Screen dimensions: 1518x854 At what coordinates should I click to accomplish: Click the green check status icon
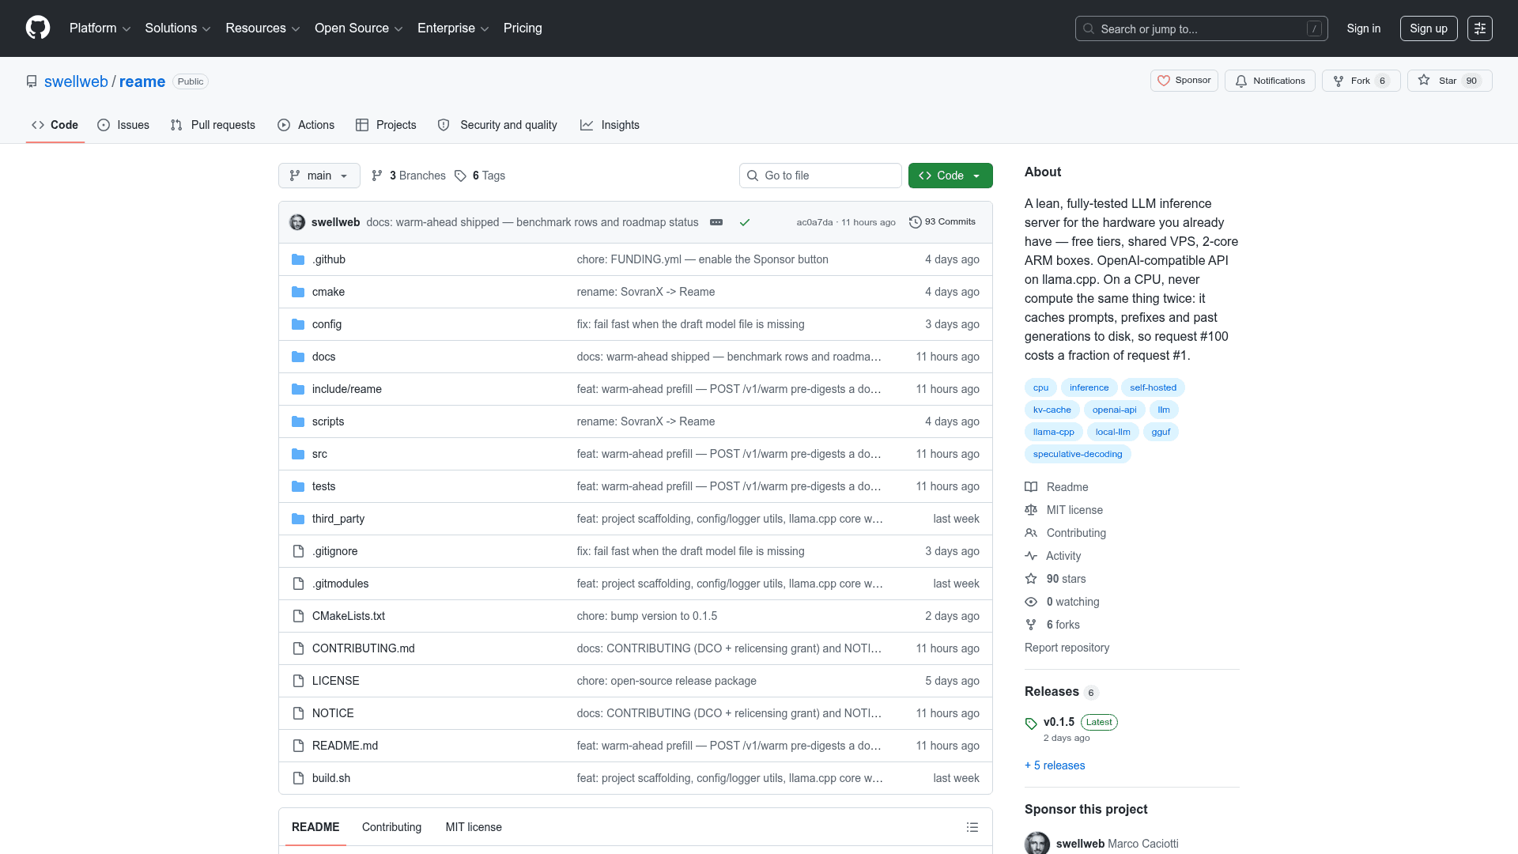(x=744, y=222)
